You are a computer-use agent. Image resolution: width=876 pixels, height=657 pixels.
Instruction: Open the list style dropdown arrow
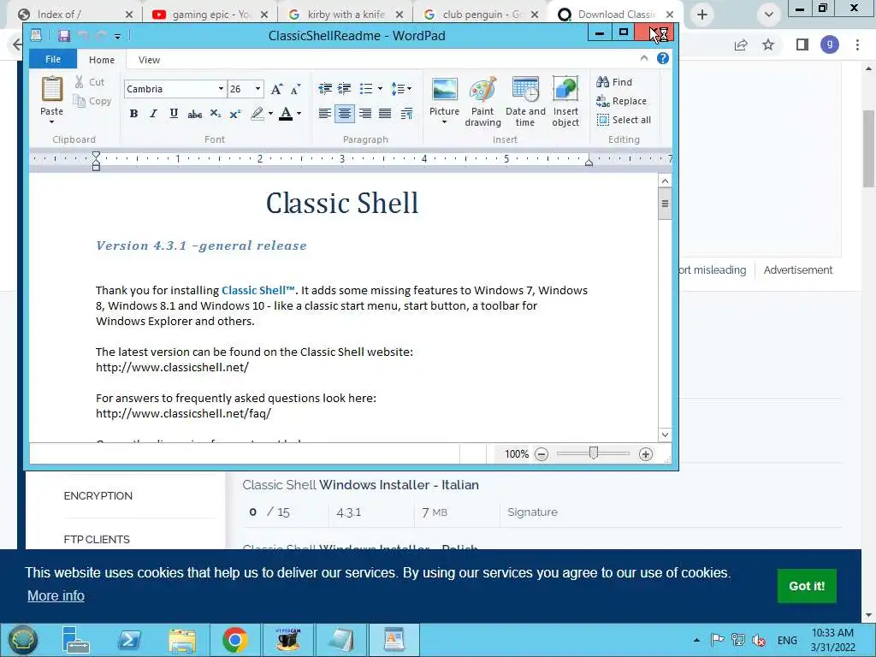tap(381, 89)
